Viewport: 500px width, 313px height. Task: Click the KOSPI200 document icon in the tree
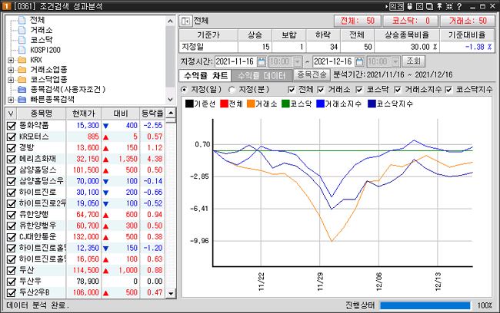(22, 50)
